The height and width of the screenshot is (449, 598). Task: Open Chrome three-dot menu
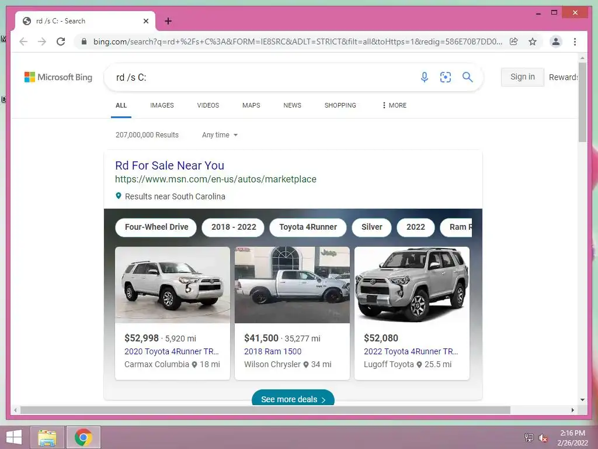575,42
